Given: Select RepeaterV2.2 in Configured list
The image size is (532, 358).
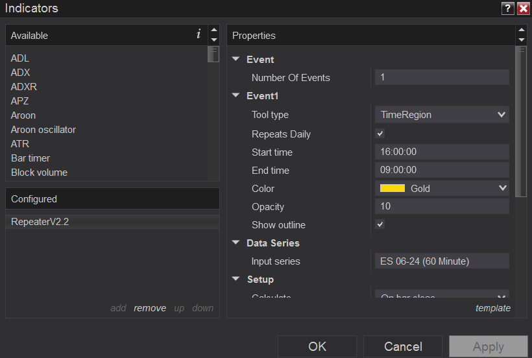Looking at the screenshot, I should (40, 222).
